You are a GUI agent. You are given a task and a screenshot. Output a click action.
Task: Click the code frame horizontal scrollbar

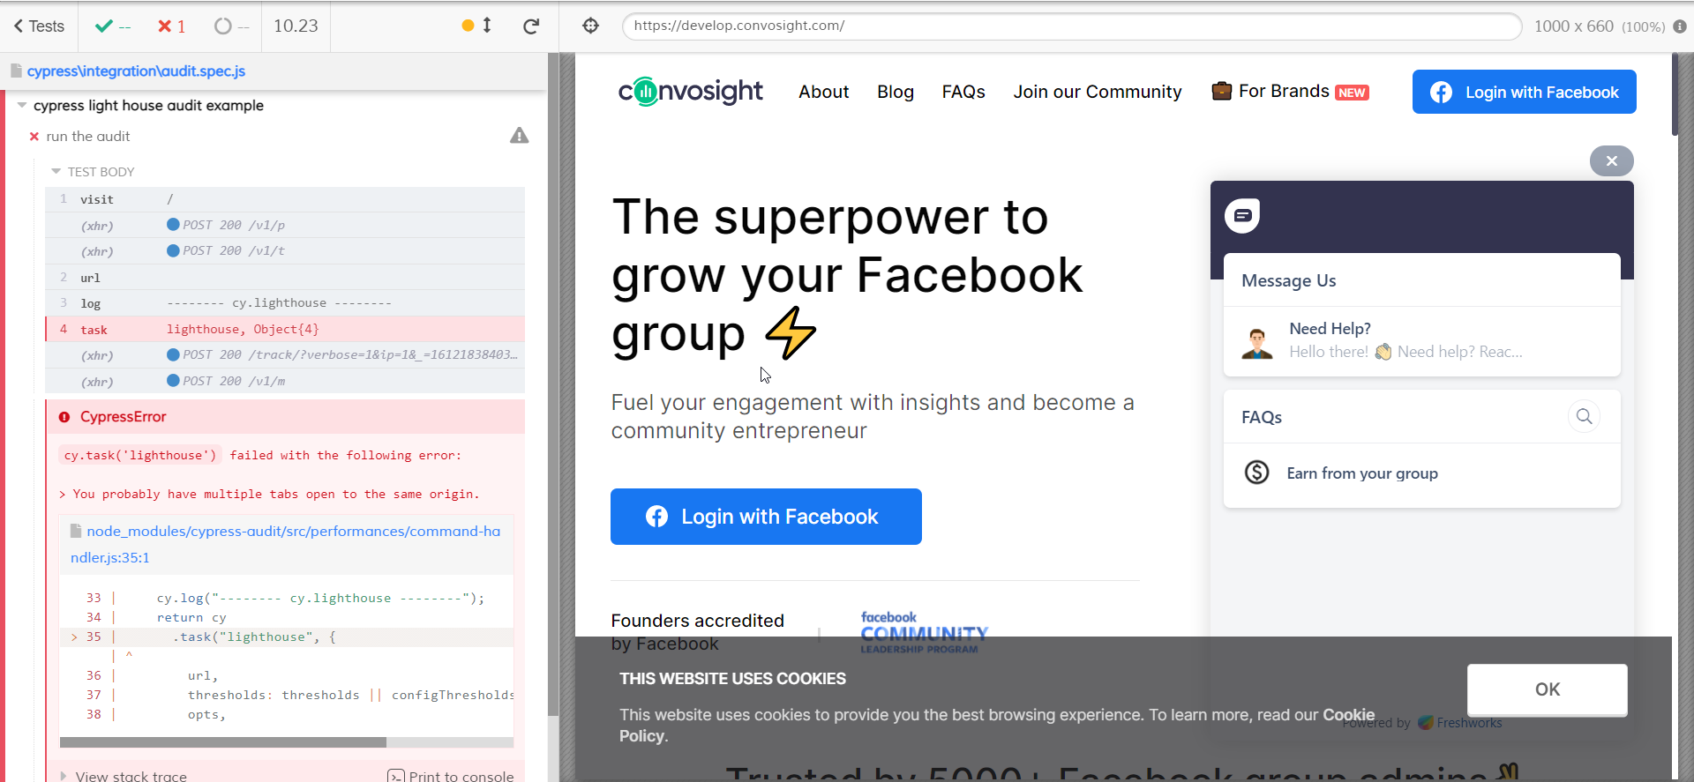pos(223,742)
